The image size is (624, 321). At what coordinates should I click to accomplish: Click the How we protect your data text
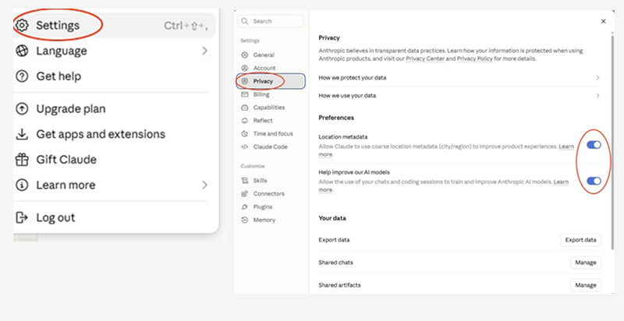(x=353, y=78)
